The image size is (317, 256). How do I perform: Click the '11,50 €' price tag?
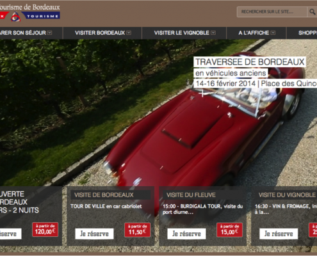pyautogui.click(x=138, y=230)
